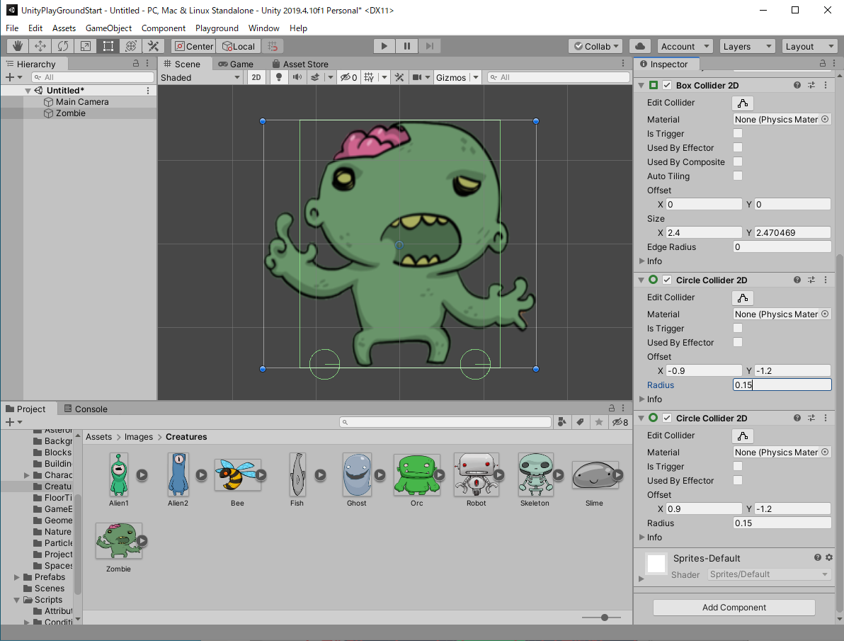Viewport: 844px width, 643px height.
Task: Check the Auto Tiling checkbox
Action: [x=738, y=176]
